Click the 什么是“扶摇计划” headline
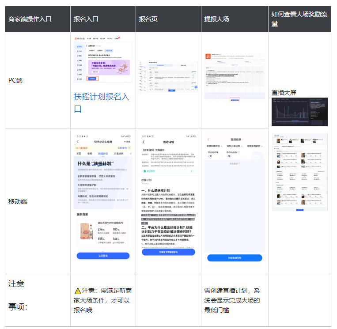 (96, 163)
